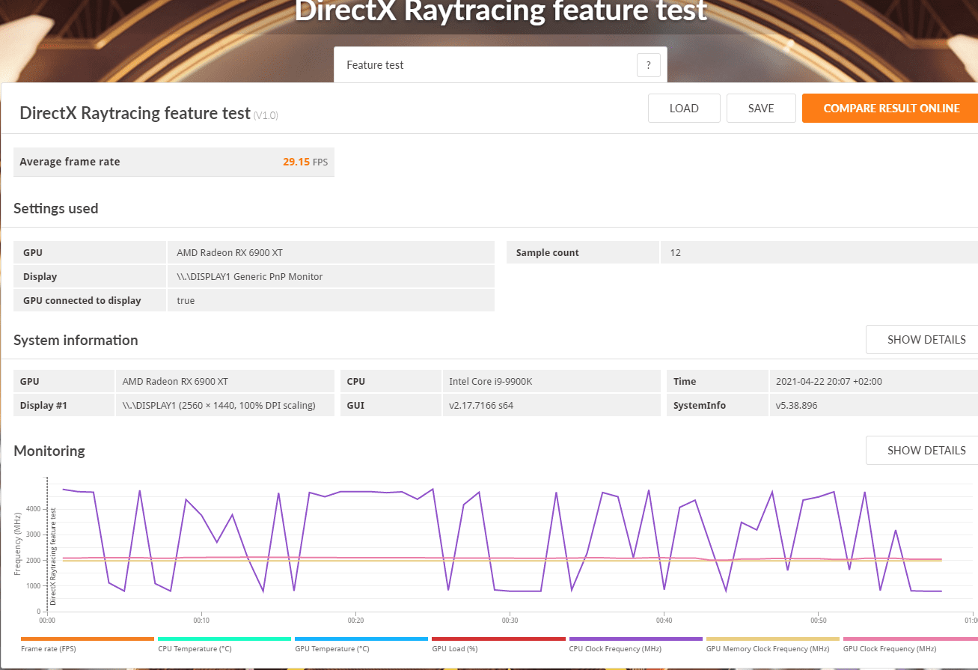Click the purple CPU Clock color bar
The image size is (978, 670).
click(x=635, y=639)
